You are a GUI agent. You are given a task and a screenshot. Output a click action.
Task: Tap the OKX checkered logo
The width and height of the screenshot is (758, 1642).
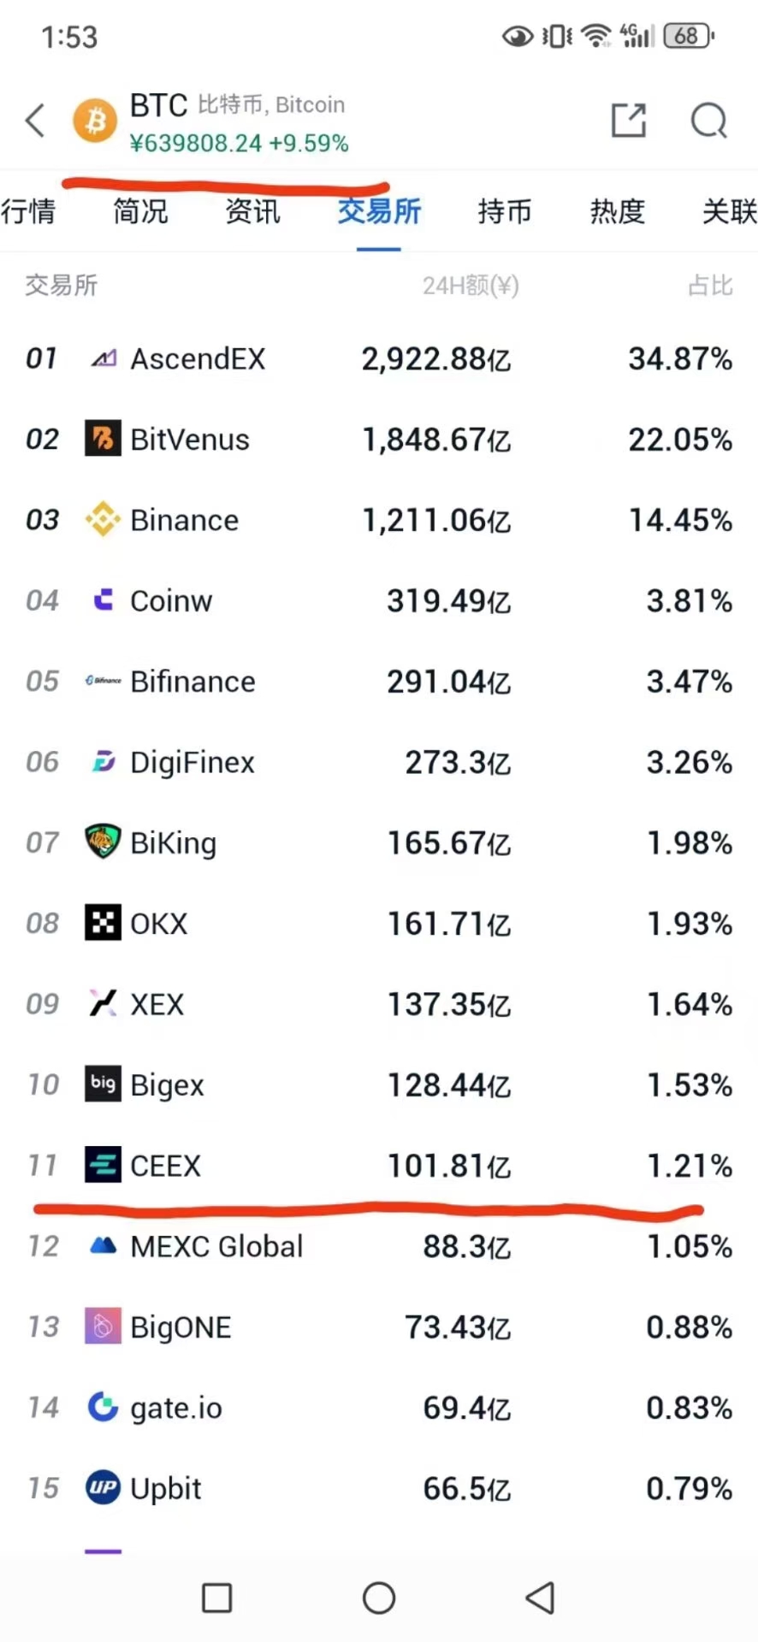click(103, 923)
